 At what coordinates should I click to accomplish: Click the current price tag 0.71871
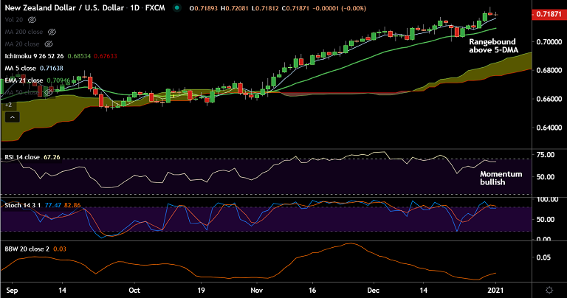coord(549,14)
